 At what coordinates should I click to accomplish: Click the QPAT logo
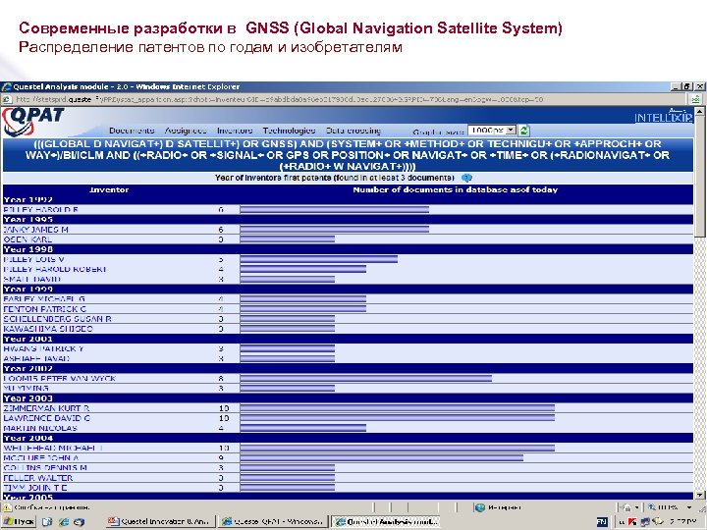coord(33,122)
